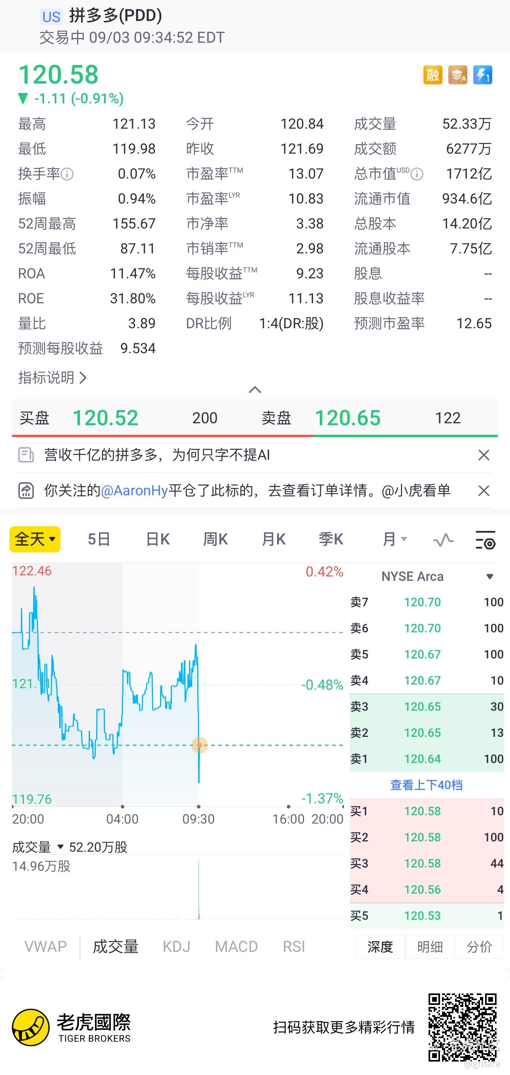This screenshot has width=510, height=1075.
Task: Open chart settings list icon
Action: coord(485,540)
